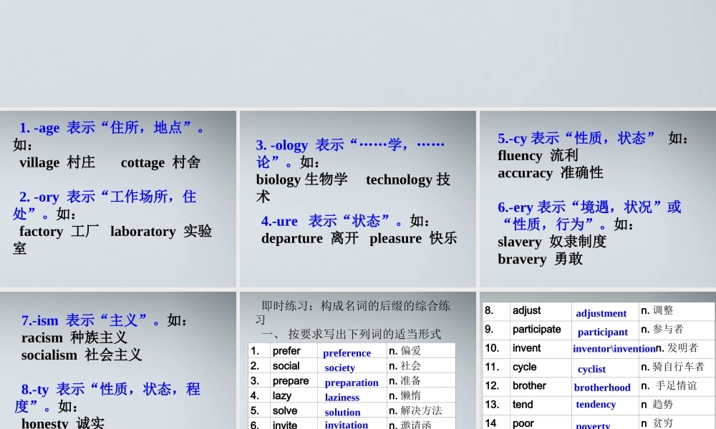Click the example 'pleasure 快乐'
Screen dimensions: 716x429
(x=413, y=238)
